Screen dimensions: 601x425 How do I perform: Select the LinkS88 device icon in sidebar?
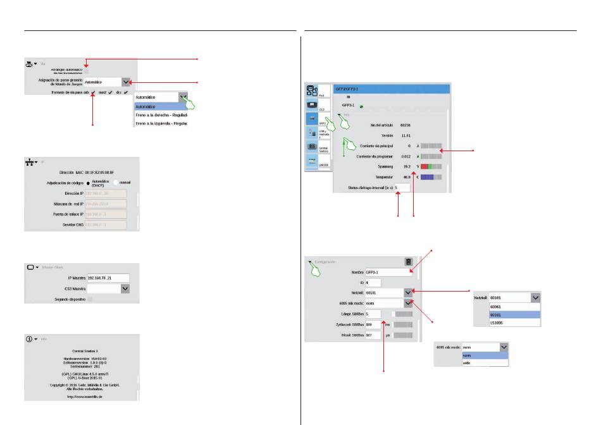[x=312, y=161]
